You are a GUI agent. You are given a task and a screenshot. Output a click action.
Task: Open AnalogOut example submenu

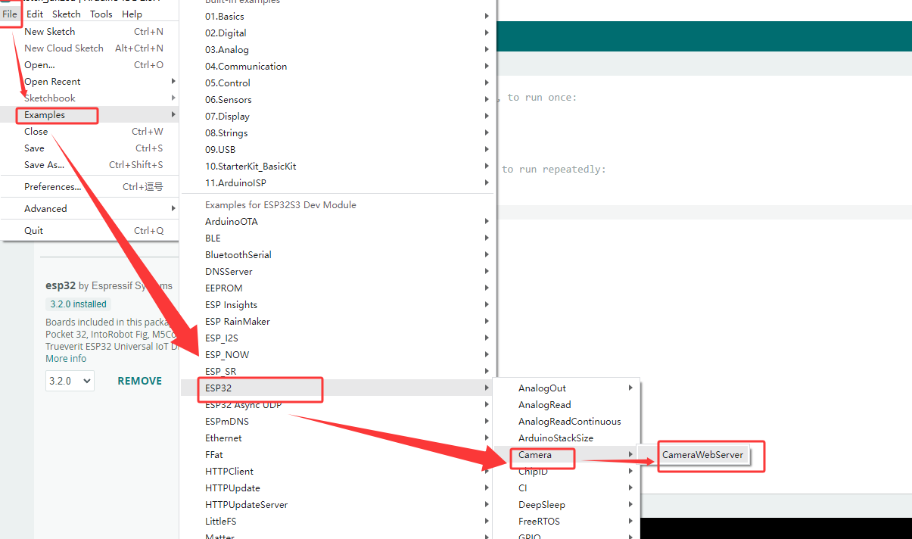pyautogui.click(x=567, y=388)
